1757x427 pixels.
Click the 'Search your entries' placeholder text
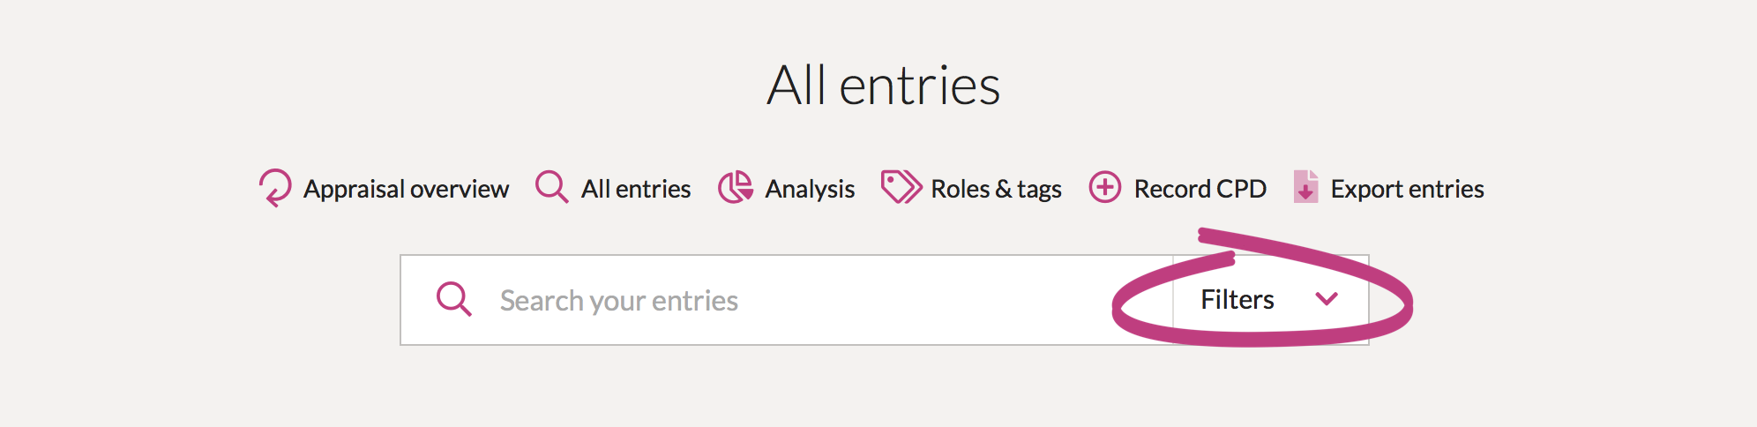[x=619, y=301]
